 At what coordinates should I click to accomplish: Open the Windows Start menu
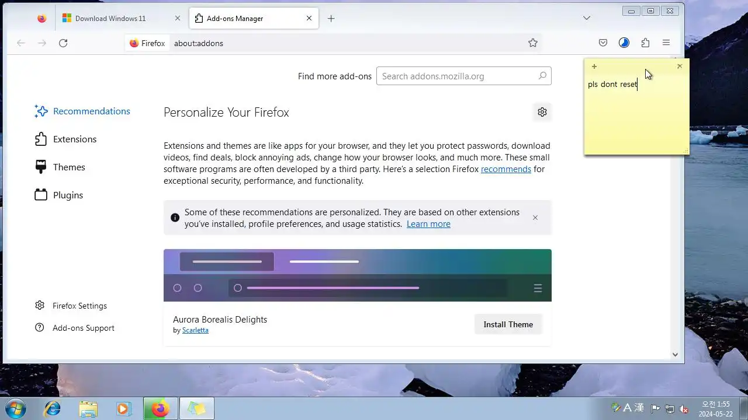[15, 408]
